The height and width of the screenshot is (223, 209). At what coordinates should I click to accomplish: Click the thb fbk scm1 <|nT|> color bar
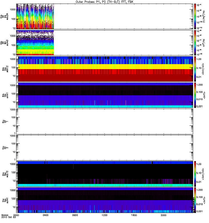click(x=195, y=95)
